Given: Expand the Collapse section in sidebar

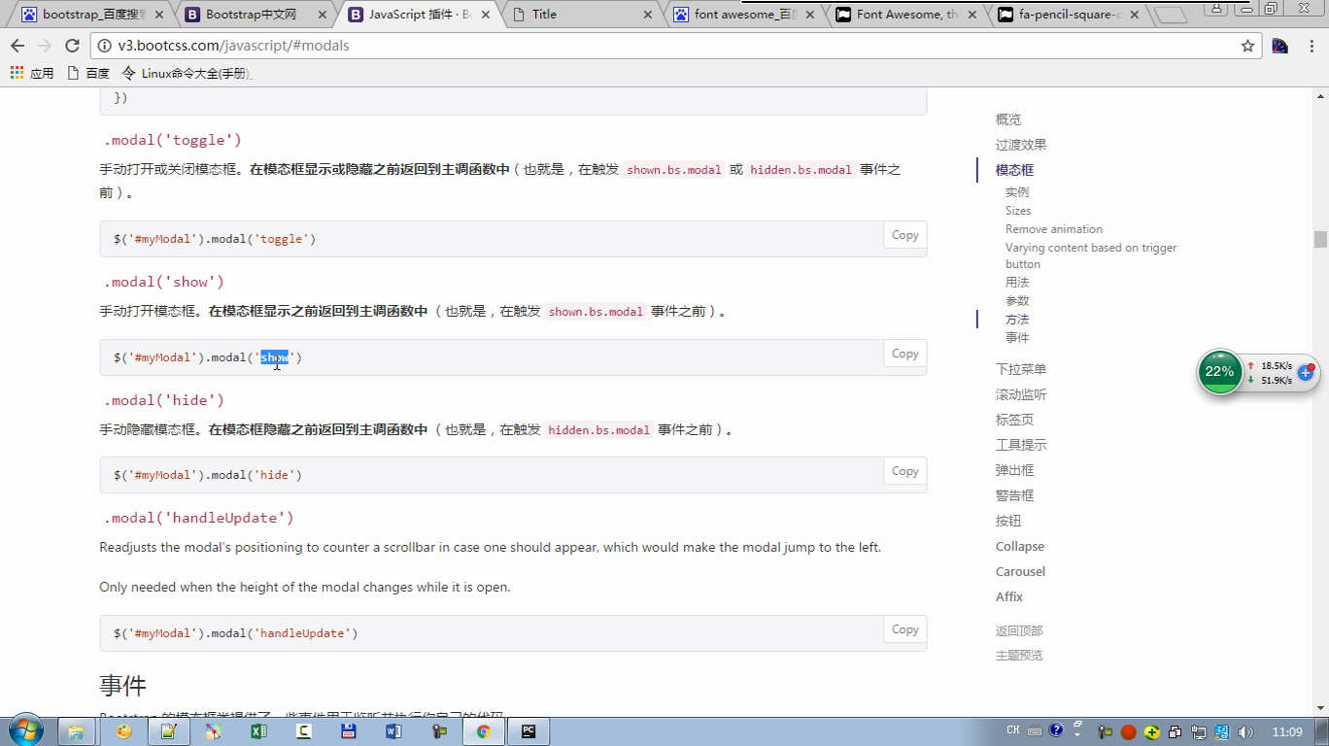Looking at the screenshot, I should (1019, 546).
